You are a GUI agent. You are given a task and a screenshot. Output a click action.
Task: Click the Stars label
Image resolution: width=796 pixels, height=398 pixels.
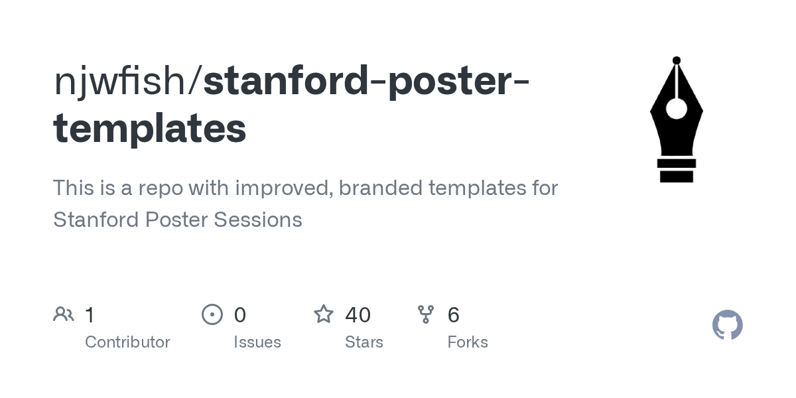coord(364,342)
